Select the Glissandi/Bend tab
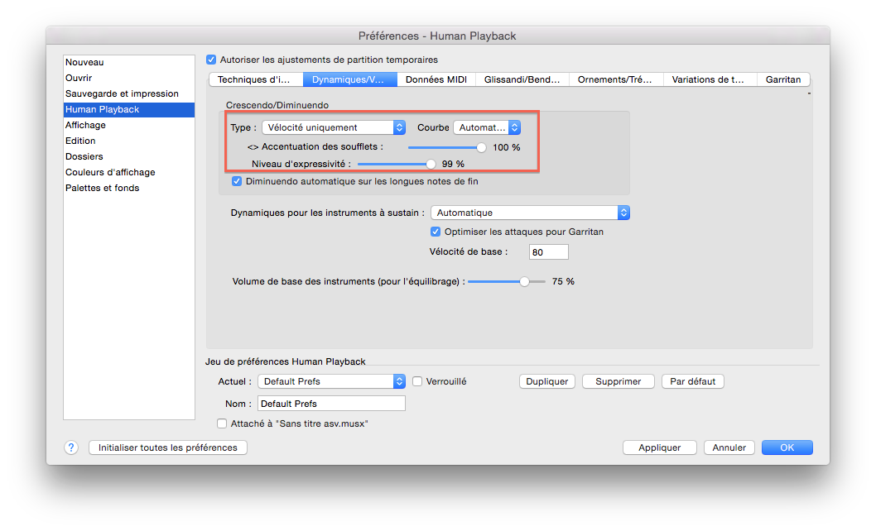Viewport: 876px width, 531px height. tap(522, 80)
